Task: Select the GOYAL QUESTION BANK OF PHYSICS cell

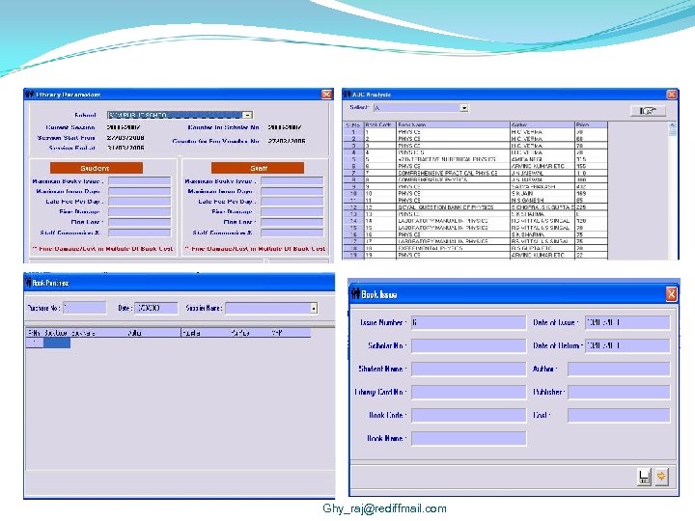Action: 453,206
